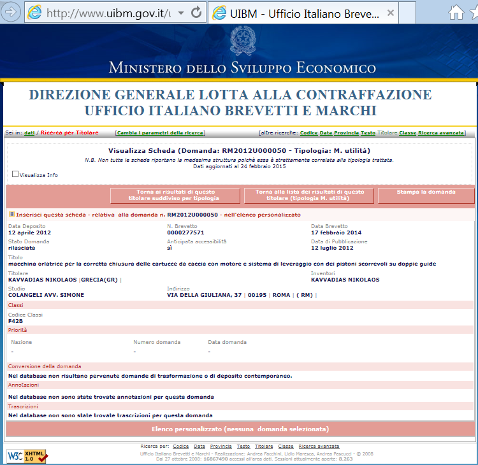
Task: Open top 'Codice' search link
Action: click(x=309, y=133)
